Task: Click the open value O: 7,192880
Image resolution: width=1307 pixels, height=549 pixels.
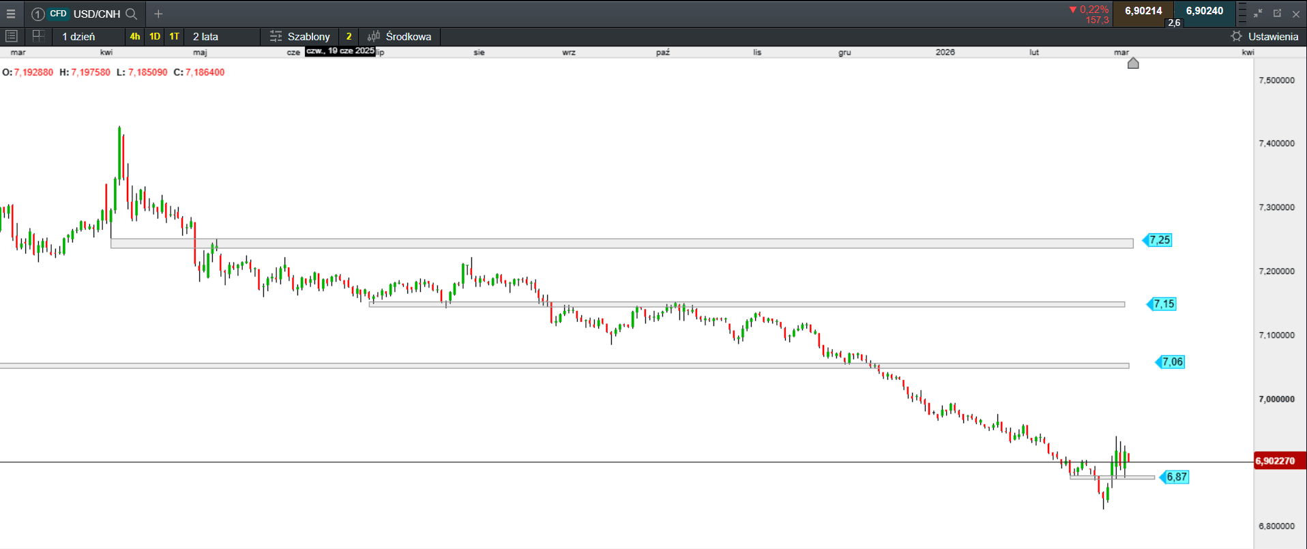Action: (x=28, y=72)
